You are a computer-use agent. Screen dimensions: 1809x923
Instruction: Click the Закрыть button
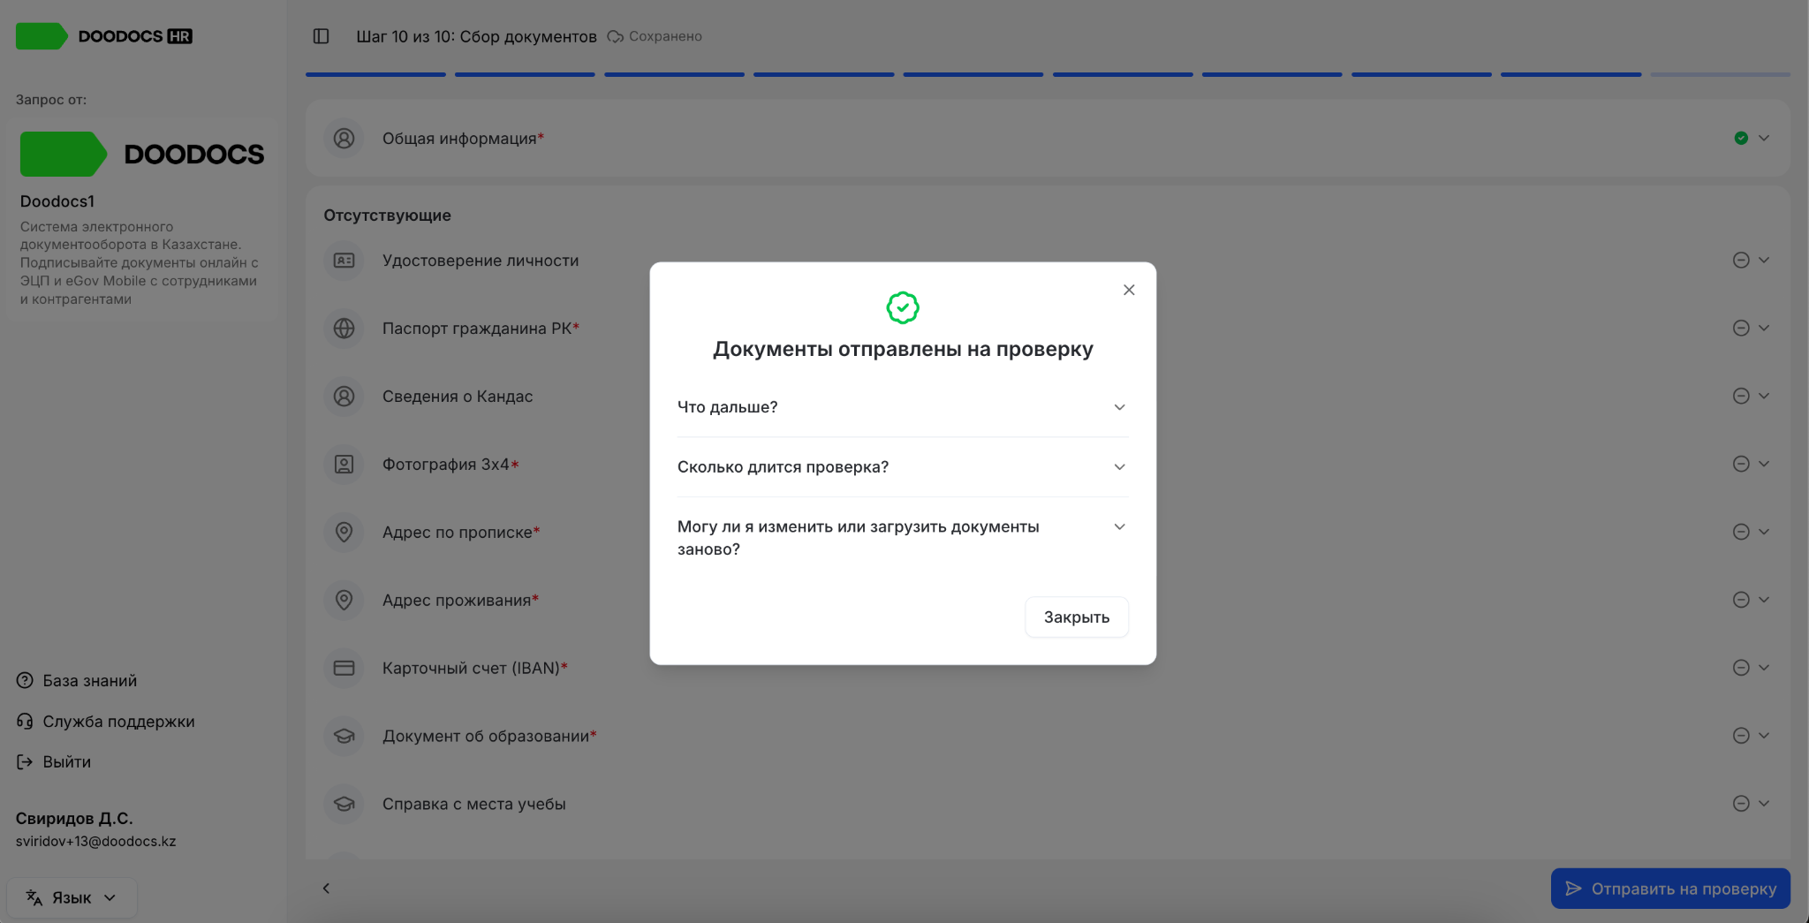pyautogui.click(x=1077, y=617)
